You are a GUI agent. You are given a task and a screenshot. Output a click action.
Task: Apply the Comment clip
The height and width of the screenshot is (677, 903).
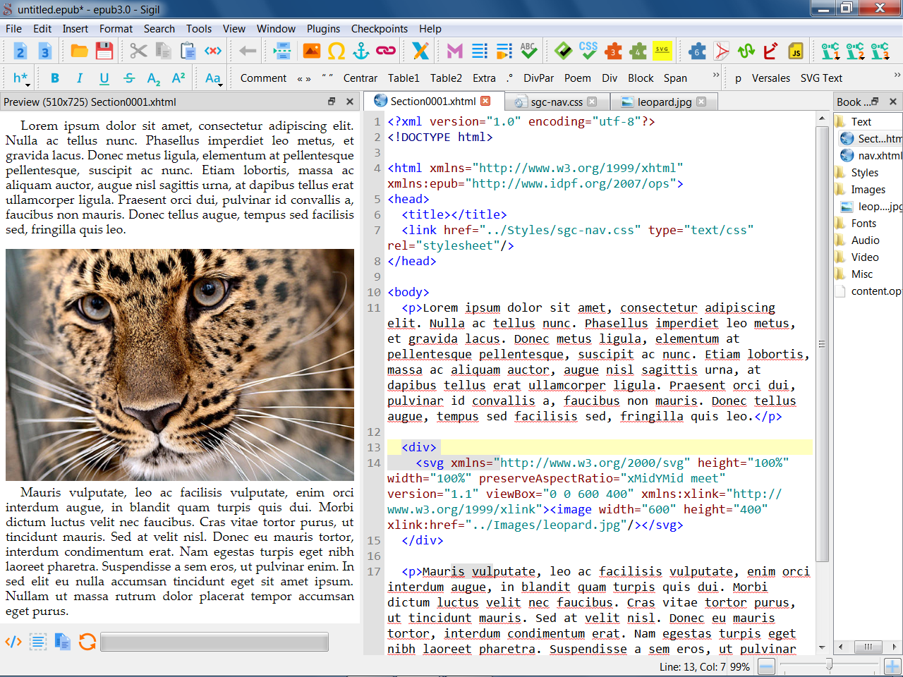pyautogui.click(x=263, y=78)
